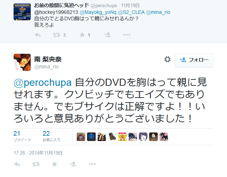View the 22 お気に入り list
Viewport: 227px width, 177px height.
(x=51, y=136)
